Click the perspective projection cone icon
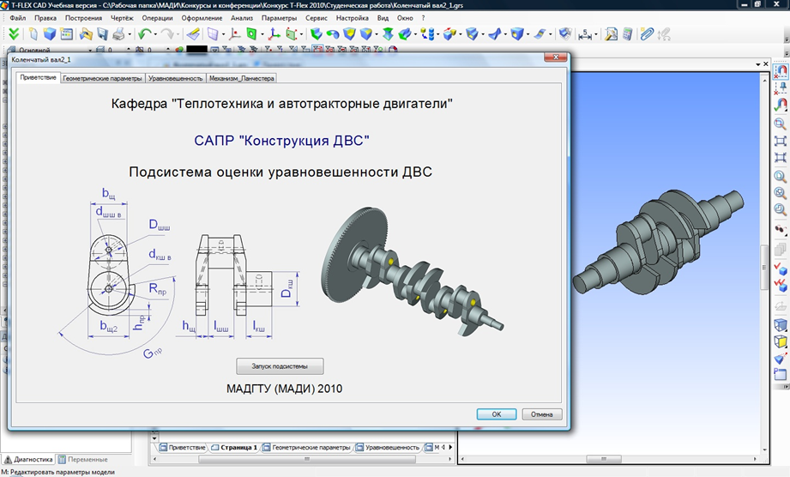790x477 pixels. 780,359
